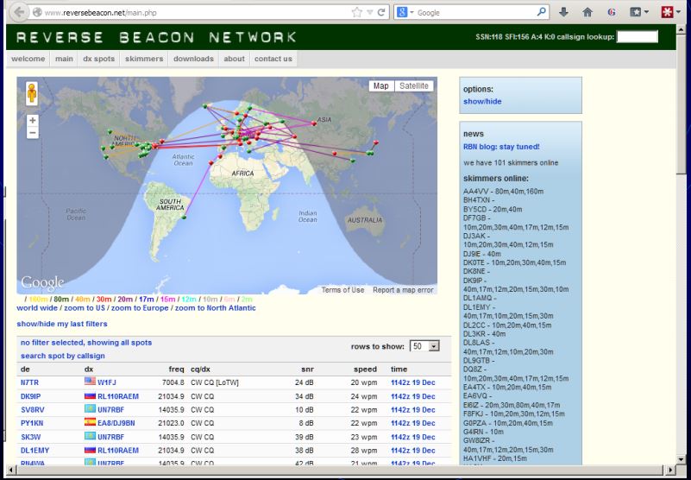Image resolution: width=691 pixels, height=480 pixels.
Task: Toggle show/hide under options panel
Action: [x=481, y=102]
